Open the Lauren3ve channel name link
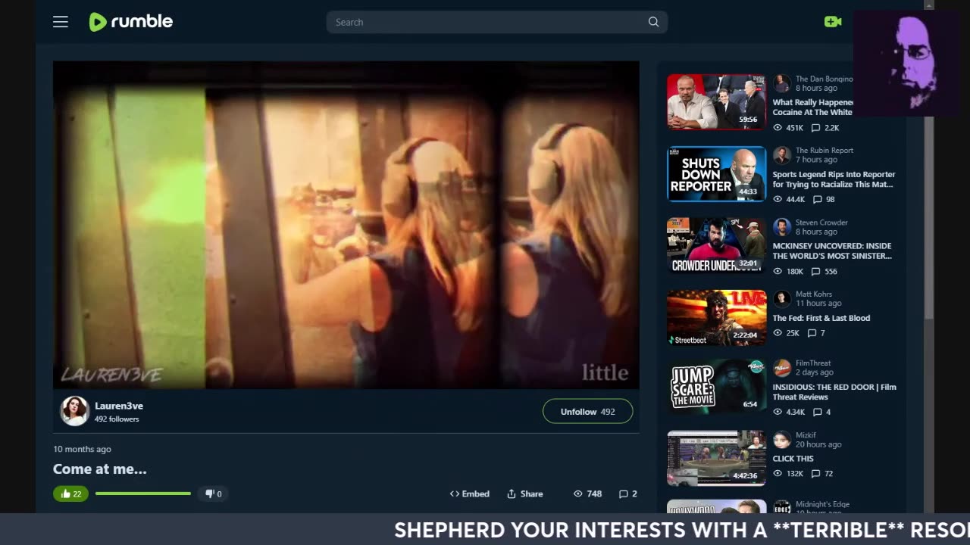The width and height of the screenshot is (970, 545). 119,406
